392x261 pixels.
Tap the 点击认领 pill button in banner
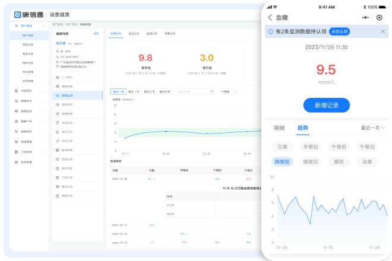(x=339, y=31)
